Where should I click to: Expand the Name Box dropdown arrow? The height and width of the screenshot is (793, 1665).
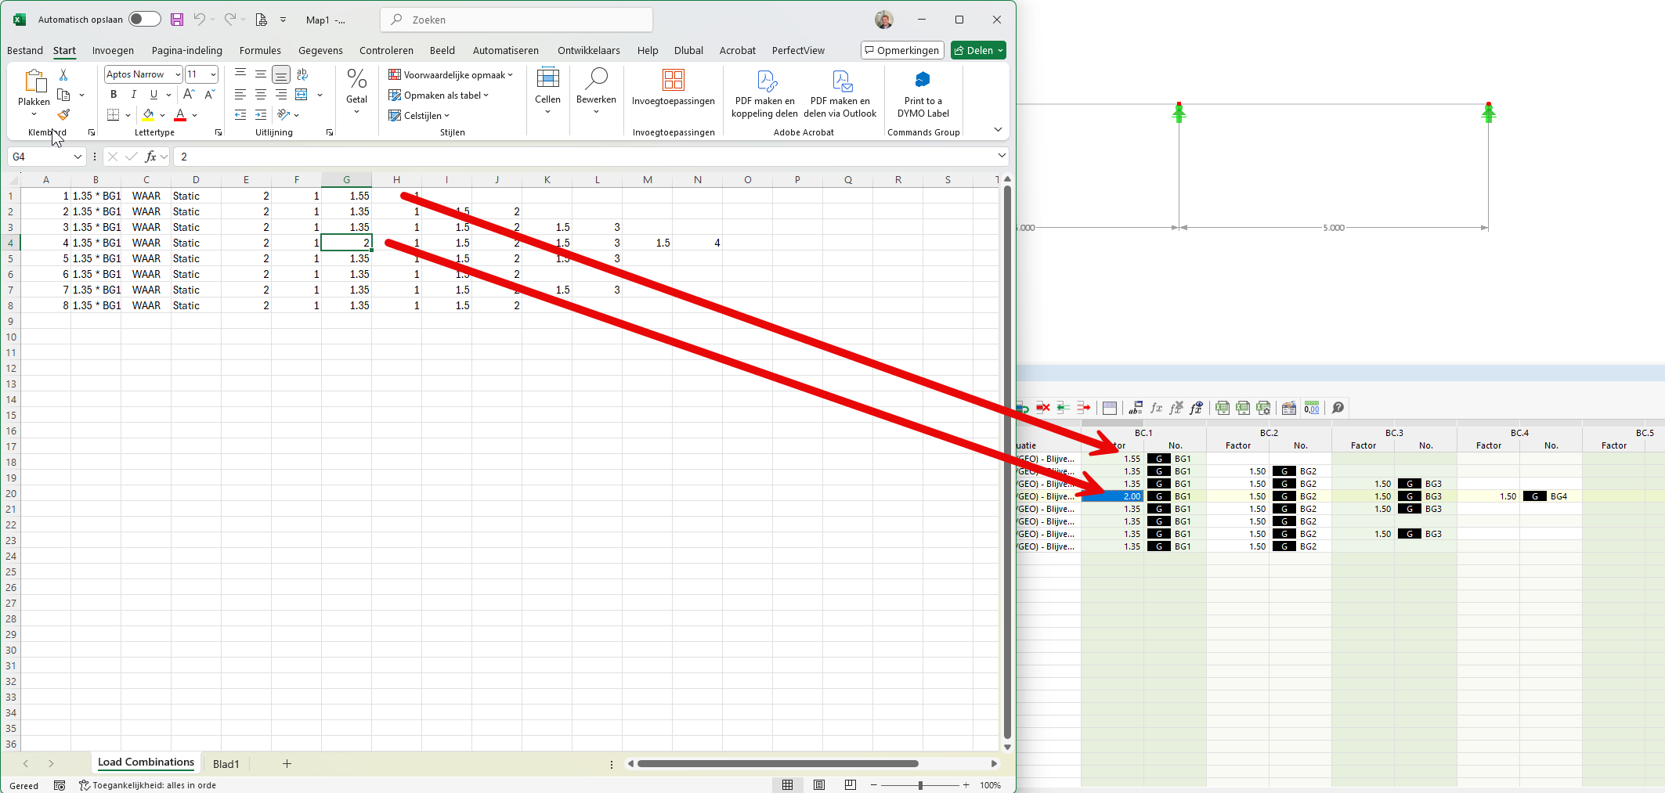78,157
